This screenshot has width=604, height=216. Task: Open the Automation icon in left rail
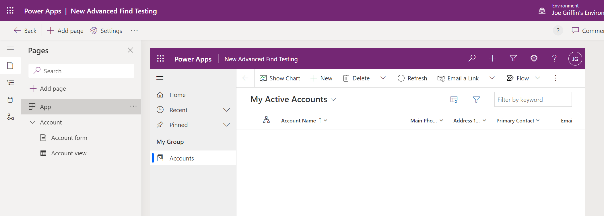(10, 117)
